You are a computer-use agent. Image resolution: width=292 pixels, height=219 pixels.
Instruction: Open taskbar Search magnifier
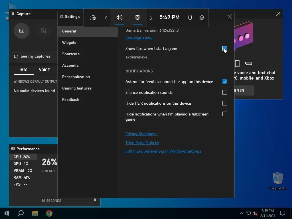click(x=21, y=213)
